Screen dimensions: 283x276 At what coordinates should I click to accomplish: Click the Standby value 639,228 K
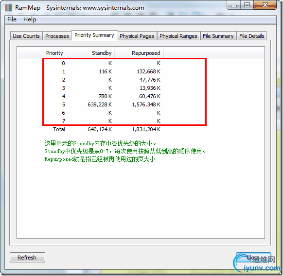[x=100, y=104]
